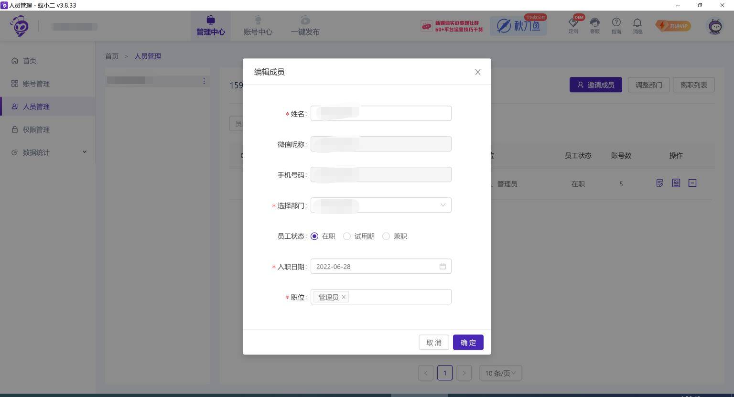Open the 入职日期 calendar picker icon
Image resolution: width=734 pixels, height=397 pixels.
point(443,266)
